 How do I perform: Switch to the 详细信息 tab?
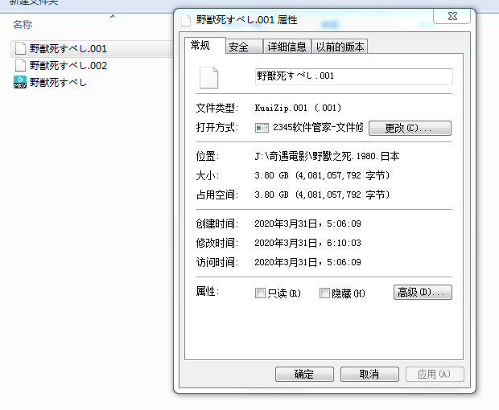(287, 47)
